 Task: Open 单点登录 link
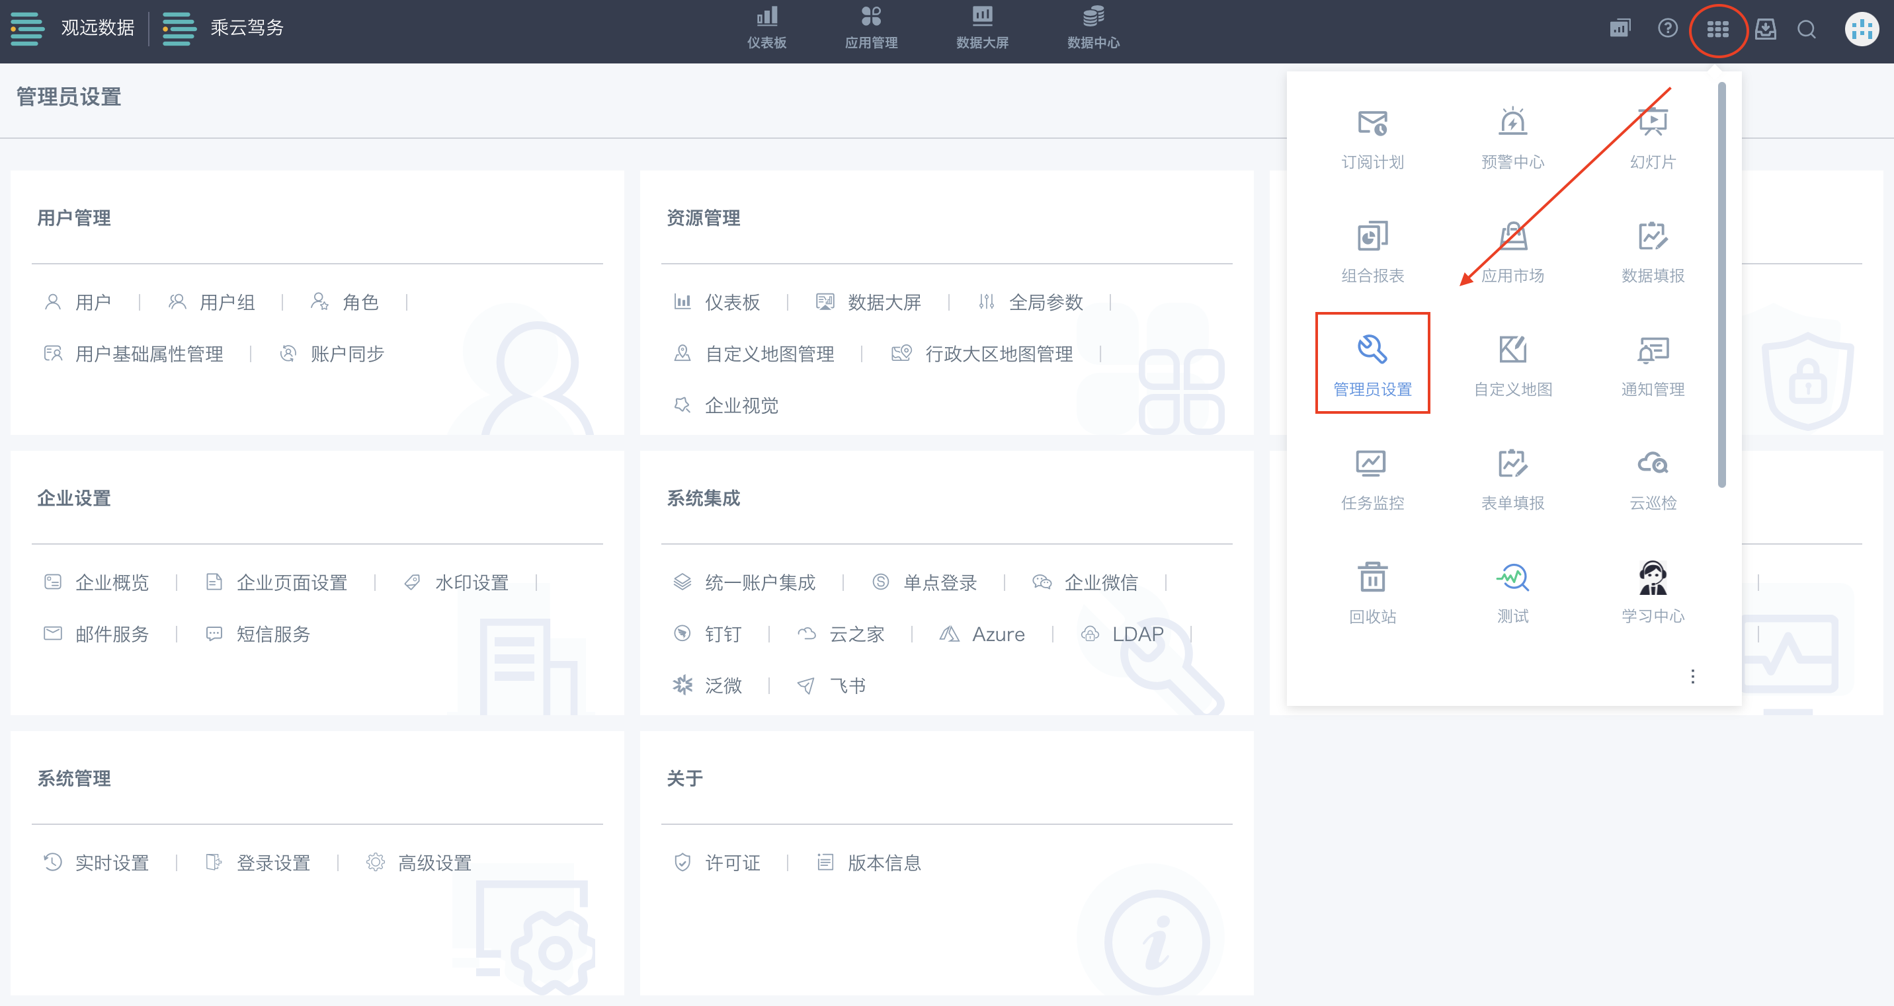pos(925,582)
